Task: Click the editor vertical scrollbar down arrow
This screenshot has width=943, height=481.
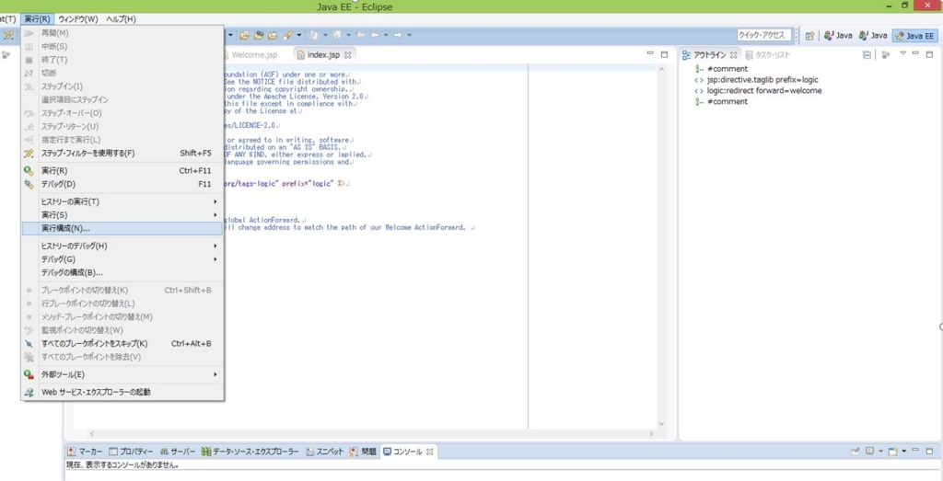Action: 662,424
